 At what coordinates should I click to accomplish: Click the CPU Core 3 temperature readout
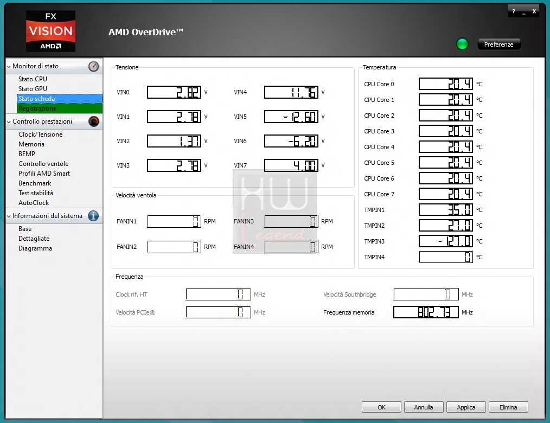[446, 131]
